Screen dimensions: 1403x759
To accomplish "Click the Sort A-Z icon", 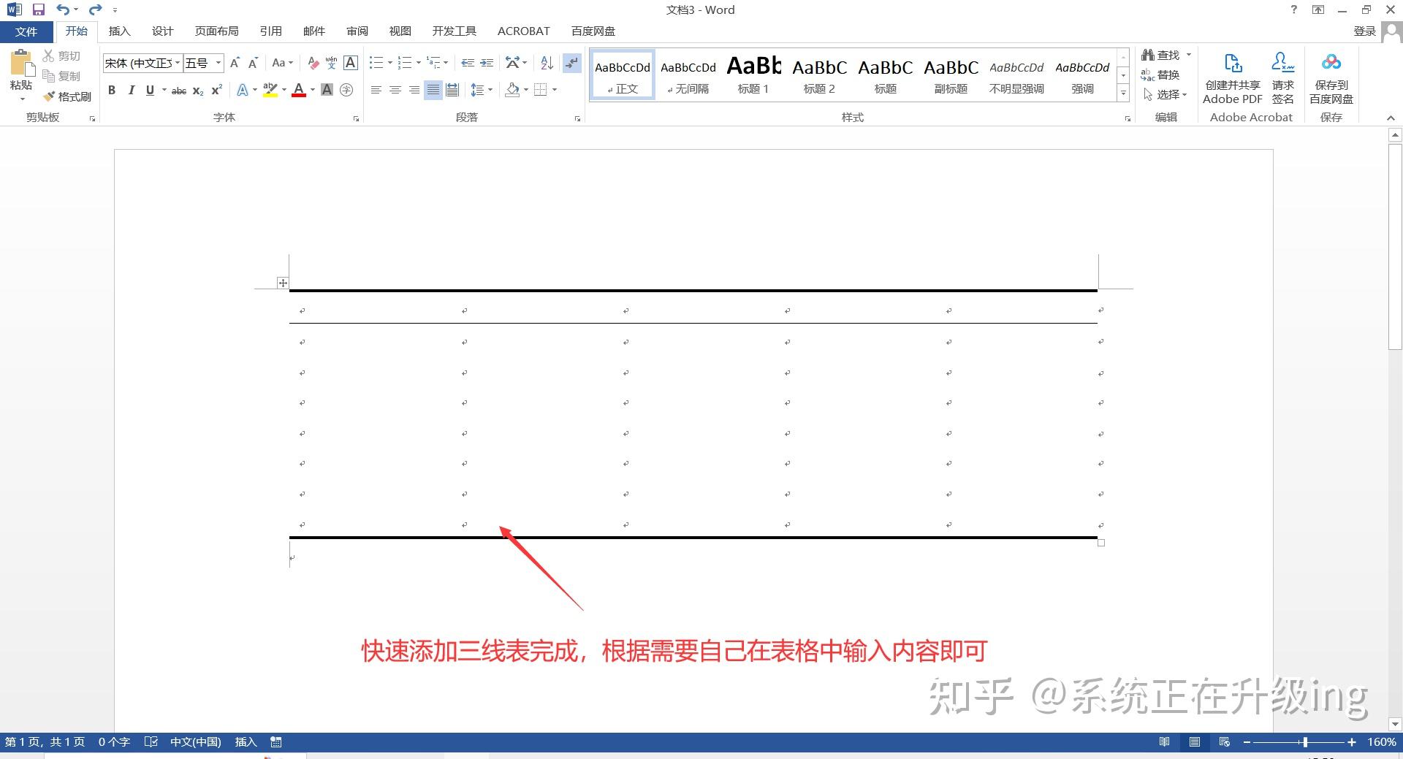I will tap(547, 64).
